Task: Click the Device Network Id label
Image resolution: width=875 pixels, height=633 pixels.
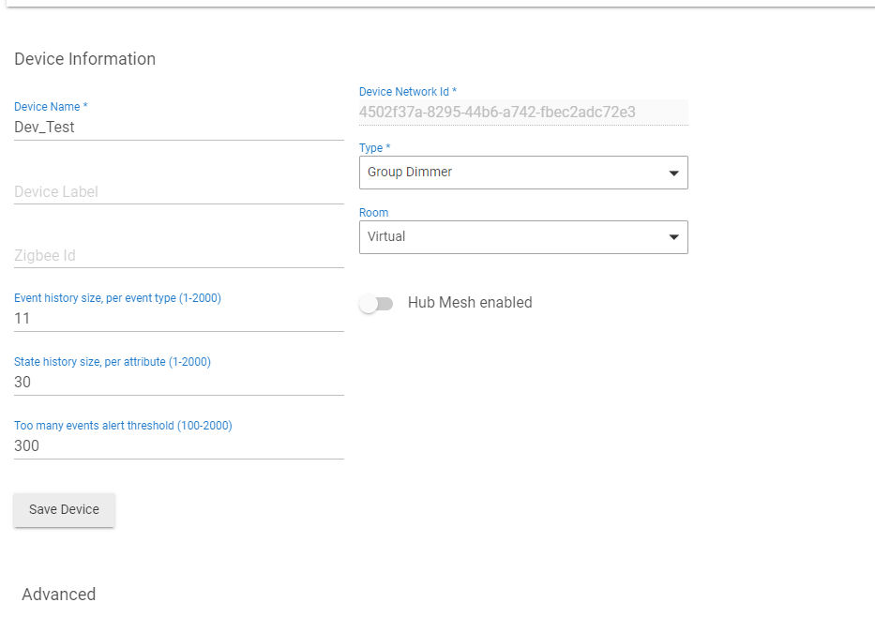Action: [x=407, y=92]
